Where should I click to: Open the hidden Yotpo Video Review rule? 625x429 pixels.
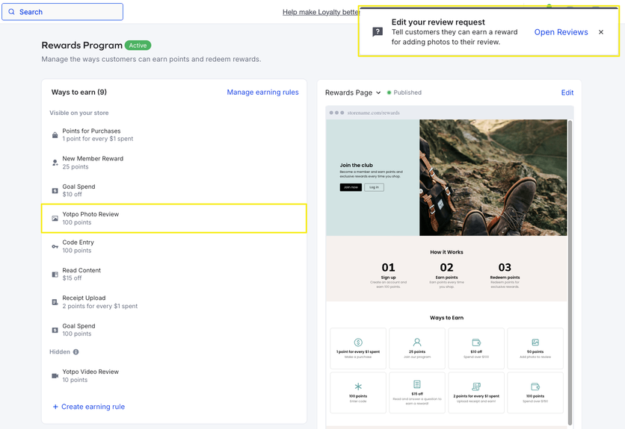[174, 376]
